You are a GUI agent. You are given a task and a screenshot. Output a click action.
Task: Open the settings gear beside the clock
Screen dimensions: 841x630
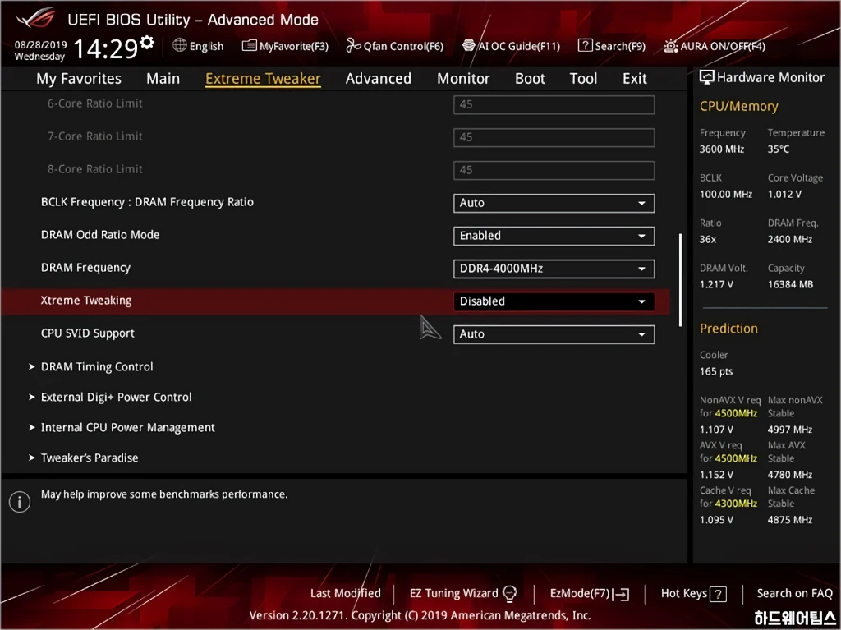147,43
